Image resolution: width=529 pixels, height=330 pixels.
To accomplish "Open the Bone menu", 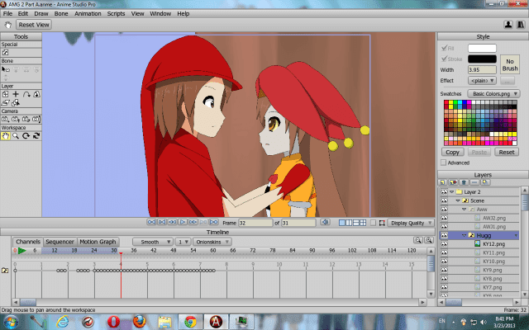I will (x=61, y=14).
